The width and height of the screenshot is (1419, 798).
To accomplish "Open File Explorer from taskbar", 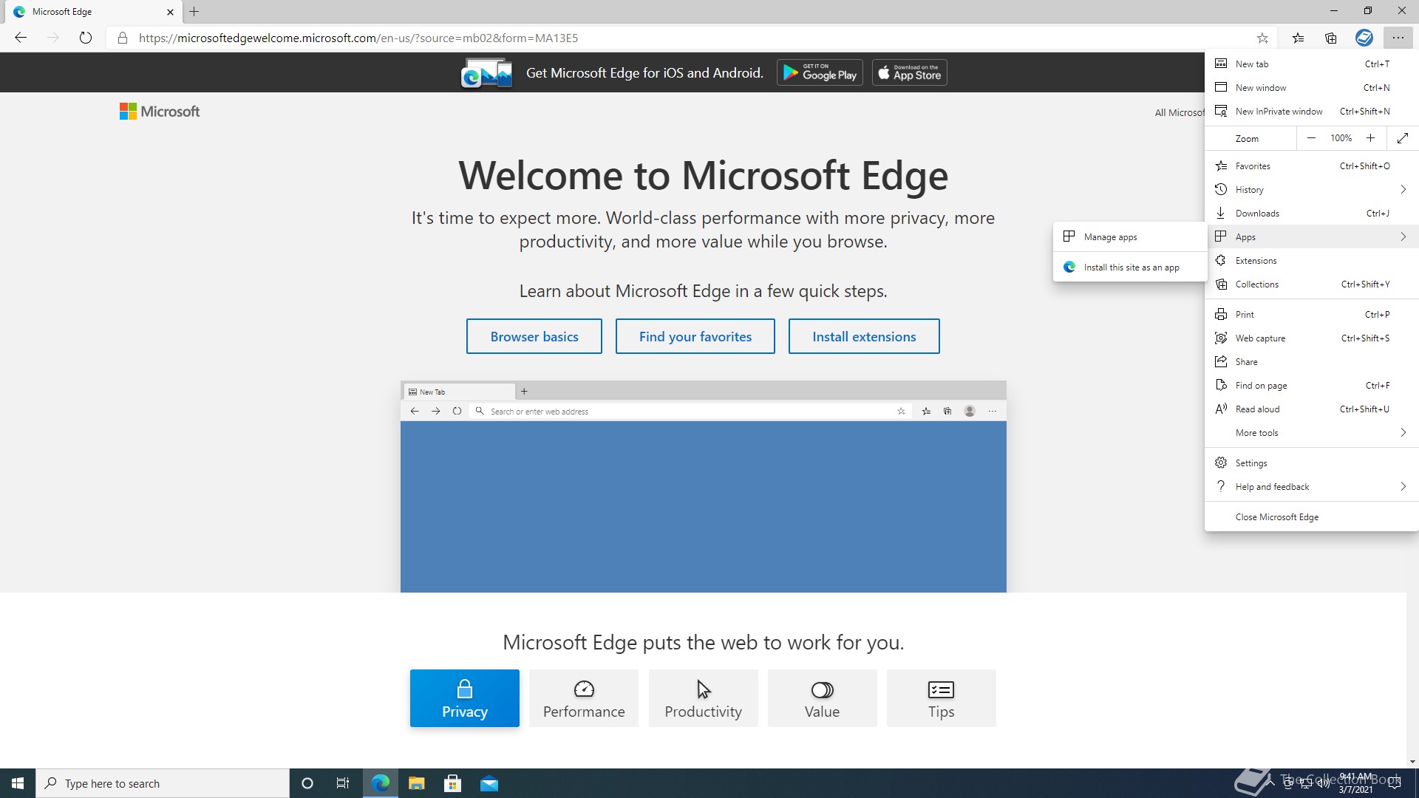I will point(416,783).
